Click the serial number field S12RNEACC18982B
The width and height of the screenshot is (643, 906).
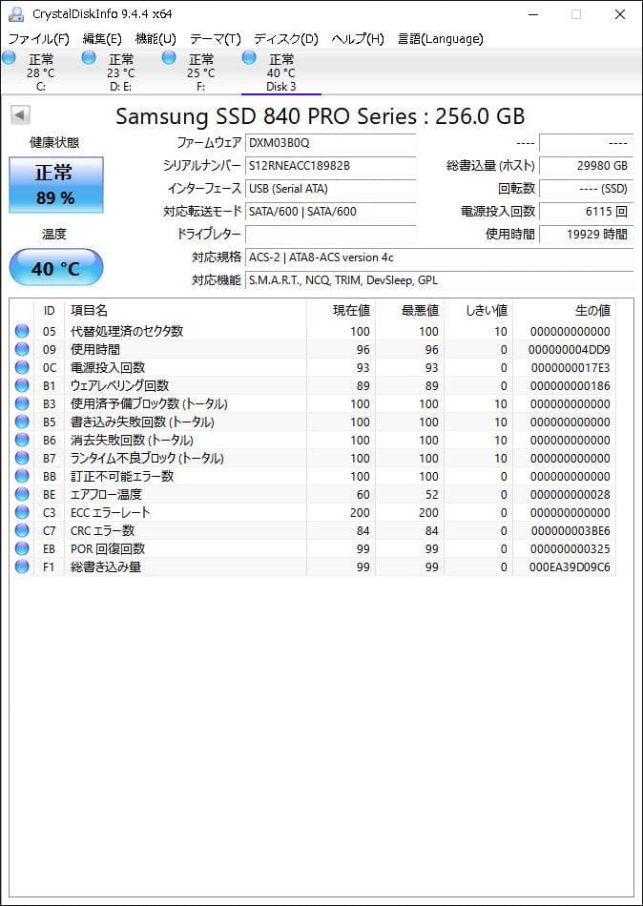coord(331,166)
